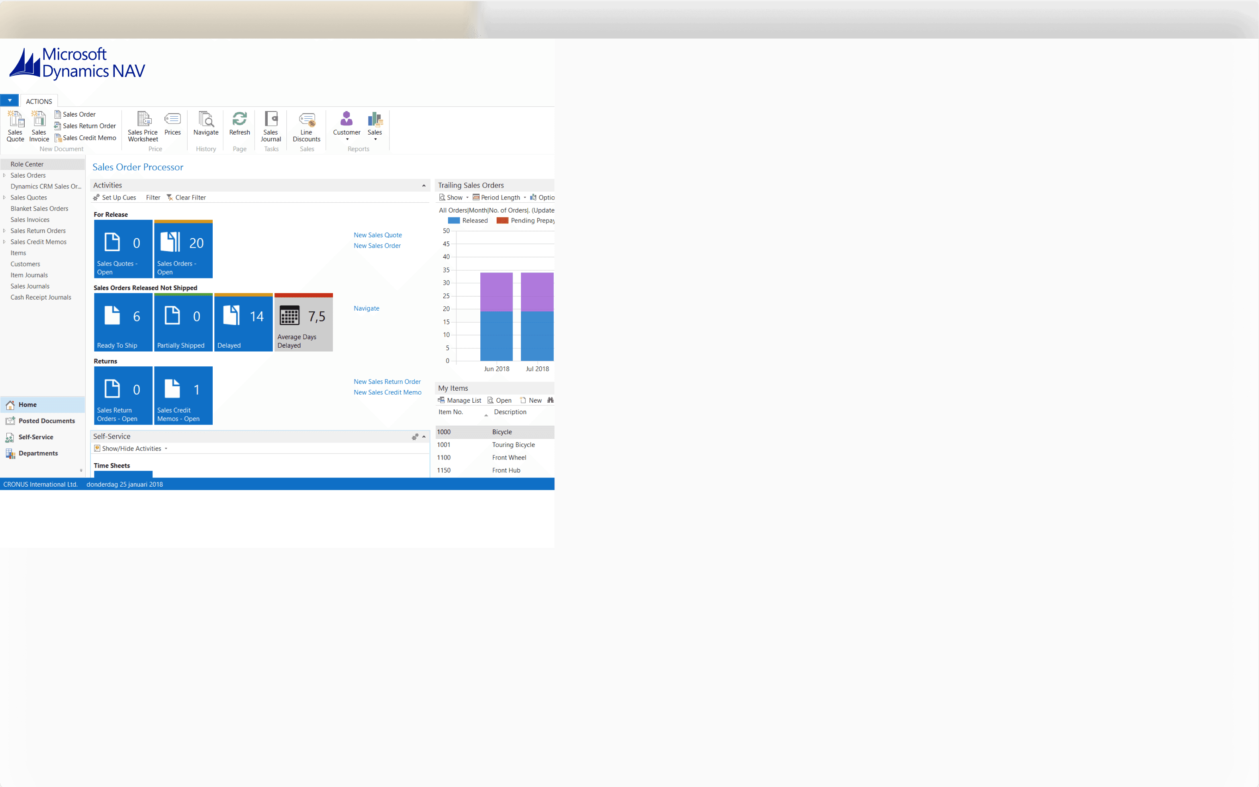This screenshot has width=1259, height=787.
Task: Open Customers in navigation pane
Action: (25, 264)
